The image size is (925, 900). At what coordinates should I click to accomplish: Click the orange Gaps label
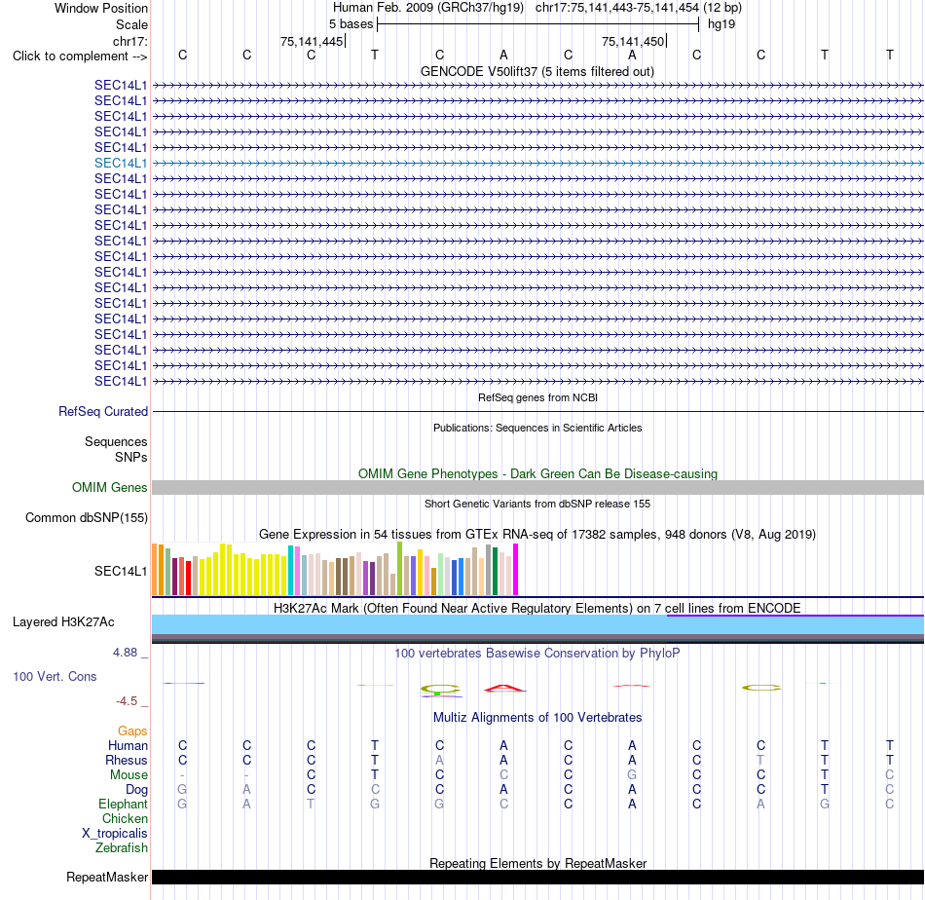tap(132, 731)
